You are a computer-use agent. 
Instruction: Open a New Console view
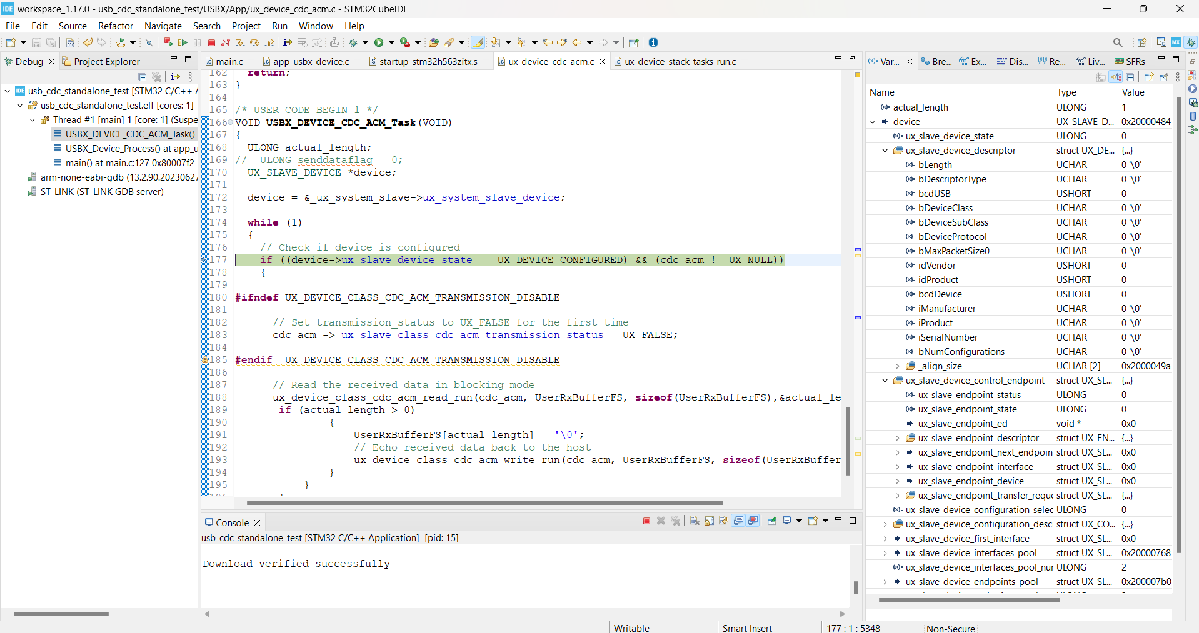point(813,521)
